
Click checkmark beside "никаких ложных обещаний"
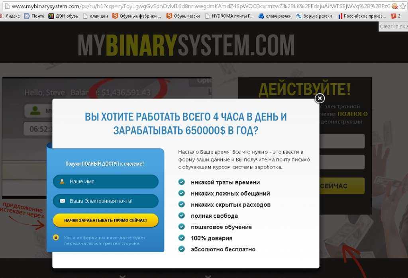tap(182, 193)
